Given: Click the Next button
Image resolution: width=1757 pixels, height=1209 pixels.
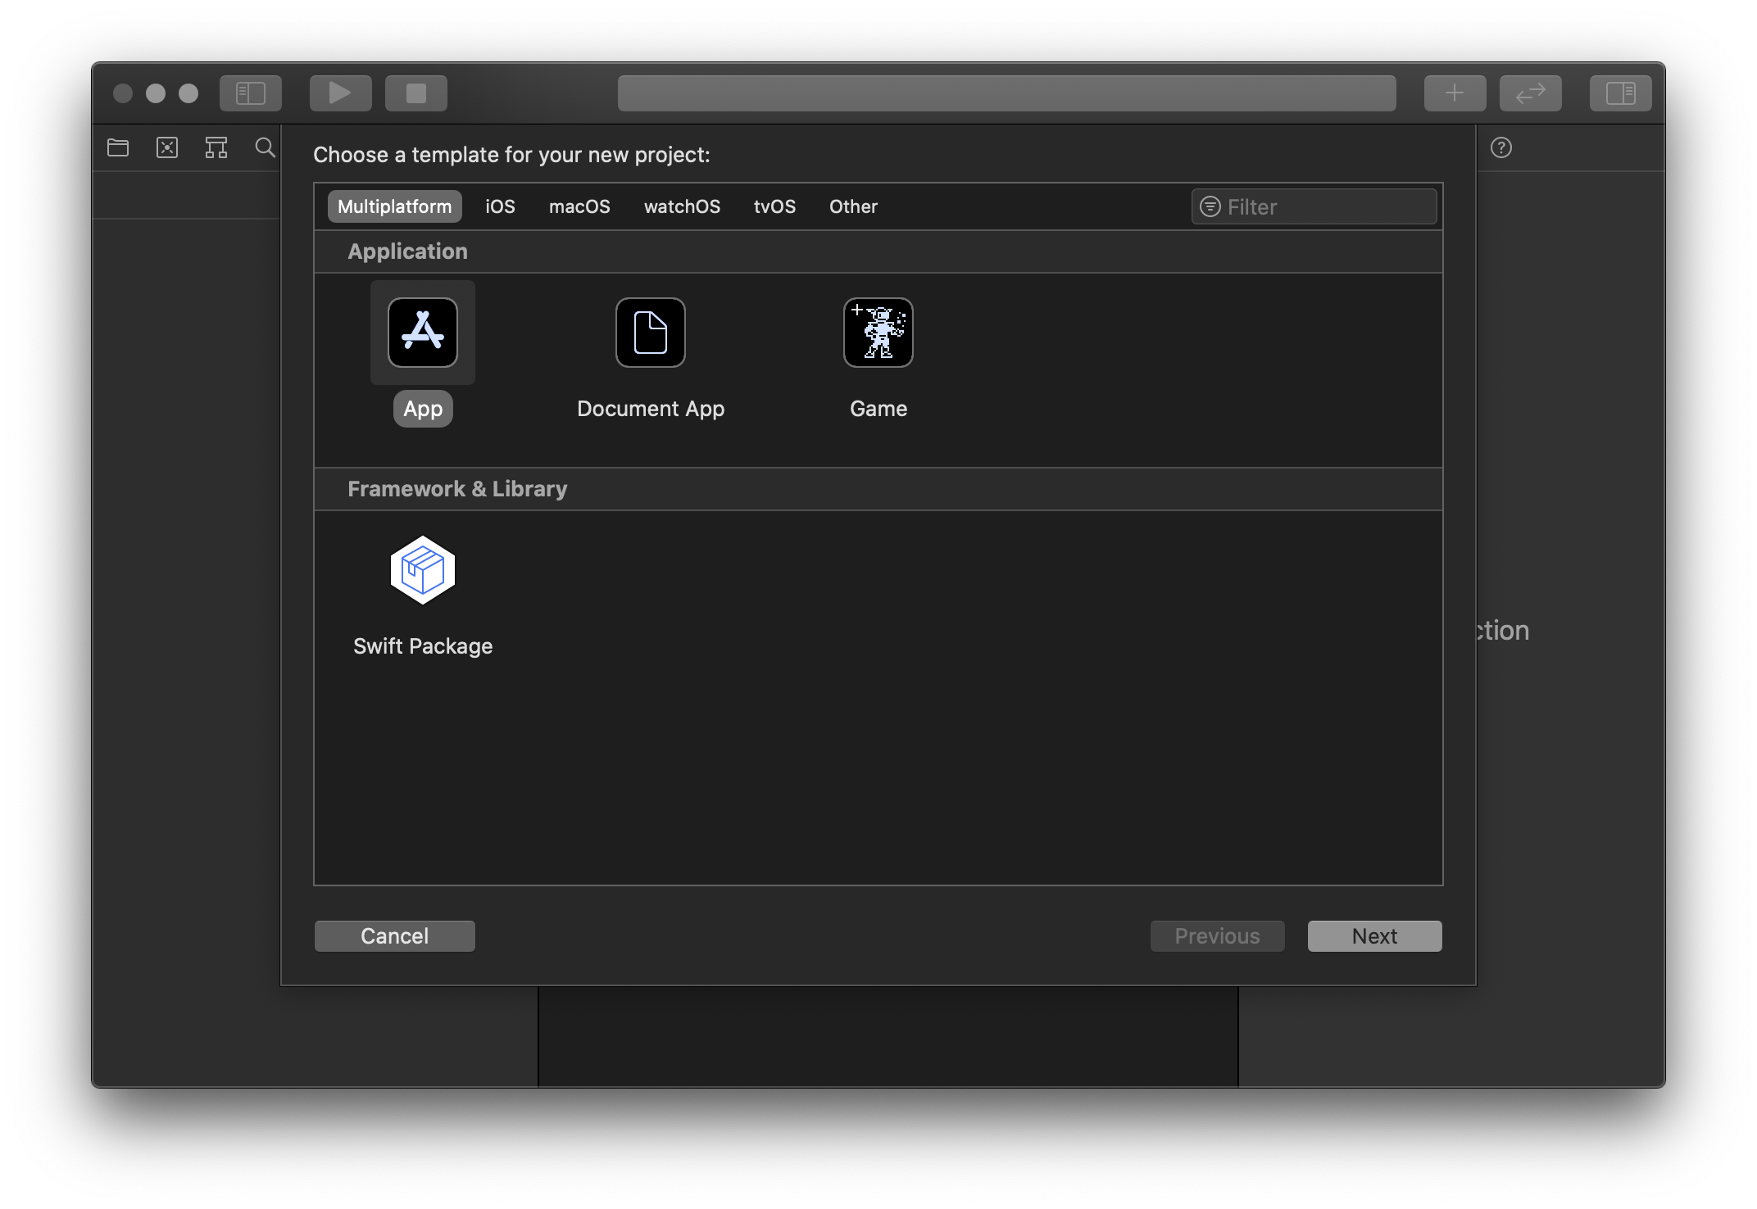Looking at the screenshot, I should [1373, 935].
